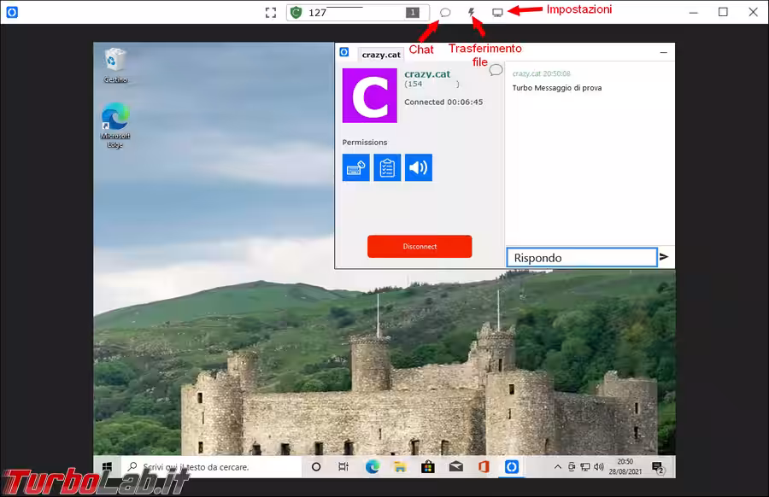
Task: Click the remote Windows Start button
Action: [108, 467]
